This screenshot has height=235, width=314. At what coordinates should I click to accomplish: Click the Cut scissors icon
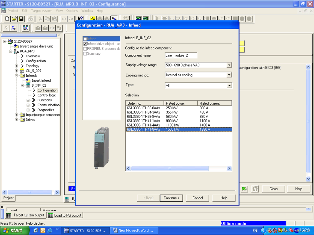40,19
